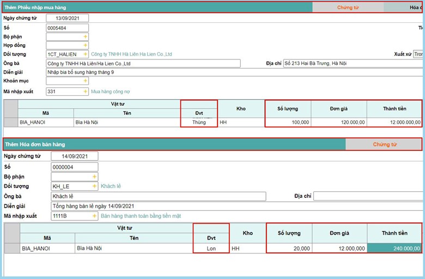
Task: Open lookup plus icon beside code 331
Action: click(85, 92)
